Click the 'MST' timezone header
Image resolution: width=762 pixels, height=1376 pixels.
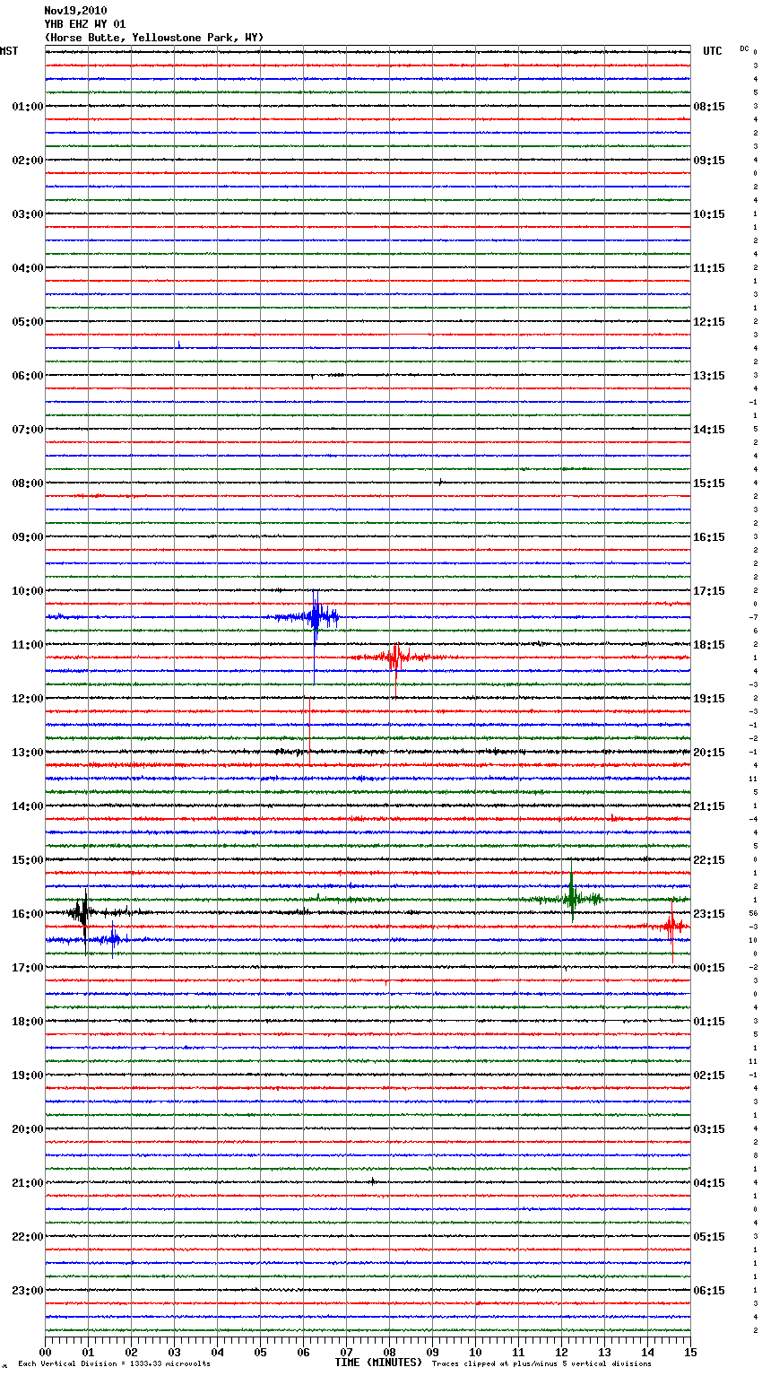9,51
